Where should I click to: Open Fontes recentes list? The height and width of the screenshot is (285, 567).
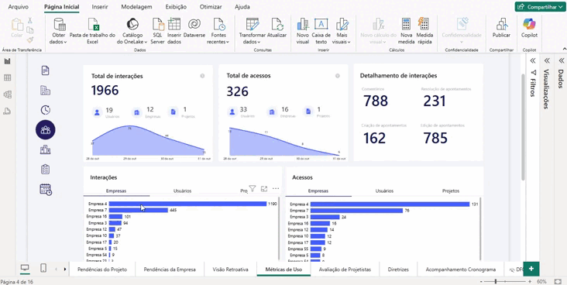pyautogui.click(x=218, y=31)
